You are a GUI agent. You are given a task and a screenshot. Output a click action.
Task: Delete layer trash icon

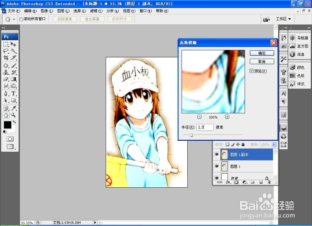click(269, 182)
